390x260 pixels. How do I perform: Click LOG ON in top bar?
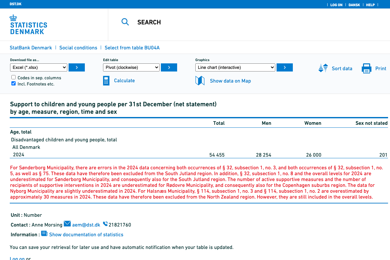click(336, 5)
